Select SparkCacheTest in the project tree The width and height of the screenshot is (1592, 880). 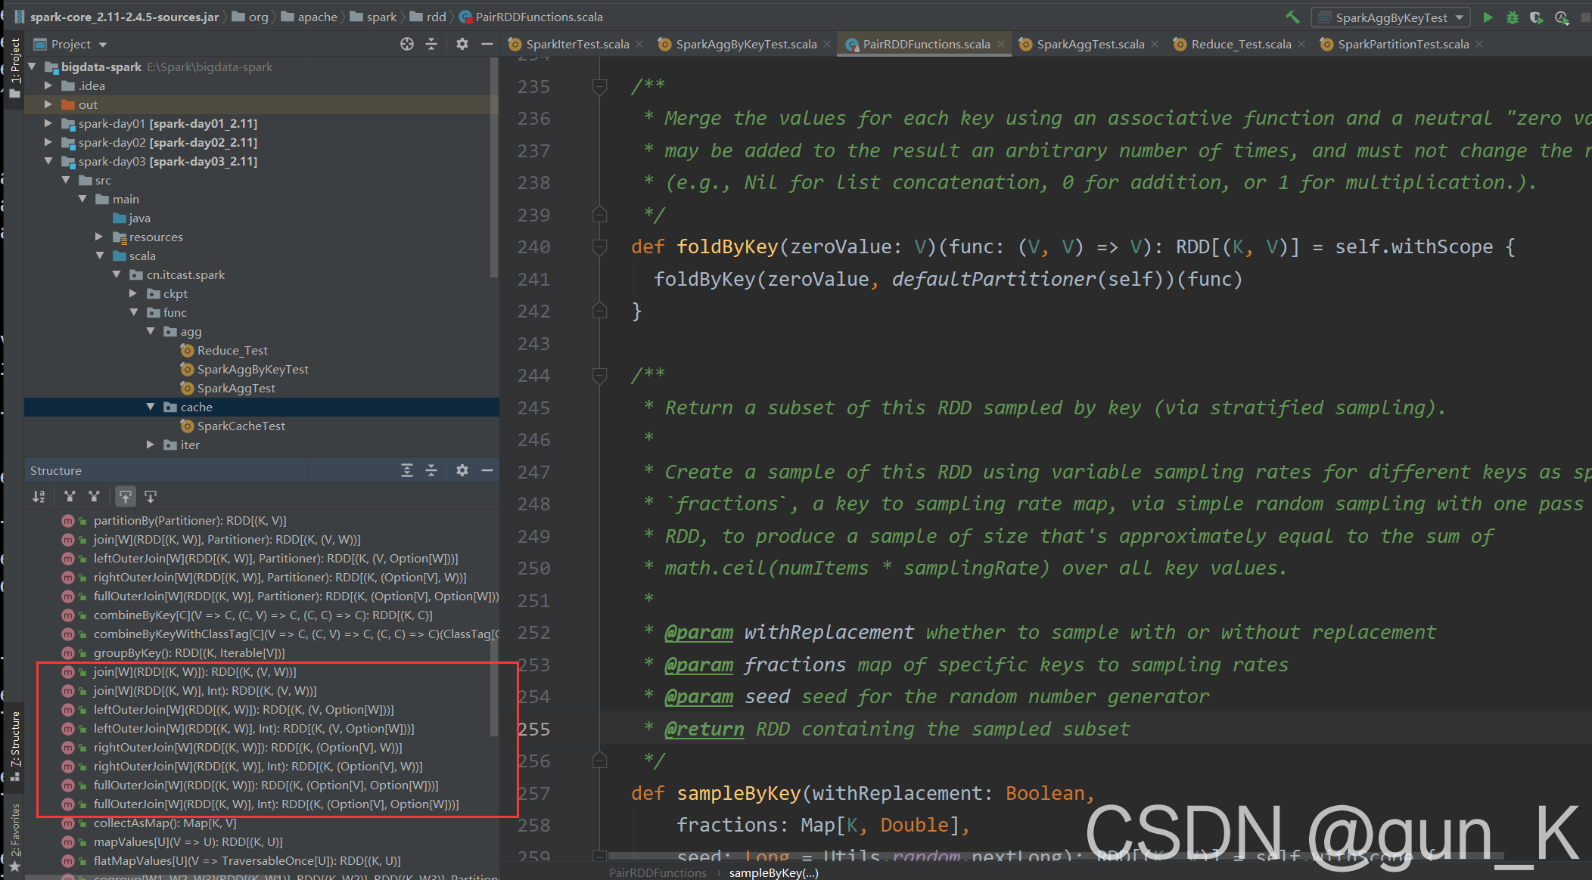(x=241, y=426)
